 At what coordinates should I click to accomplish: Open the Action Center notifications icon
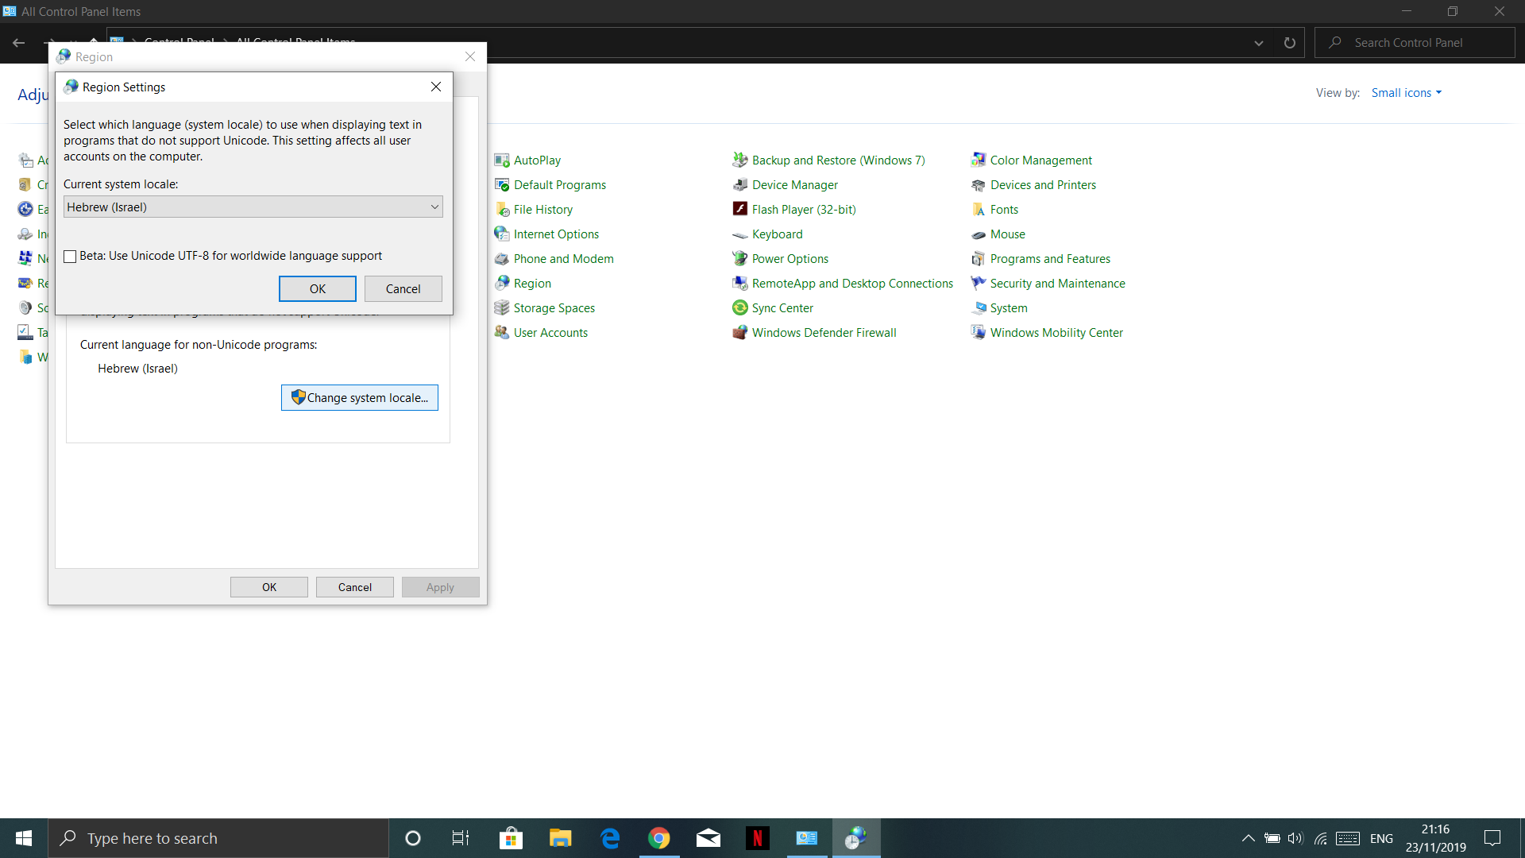[x=1492, y=838]
